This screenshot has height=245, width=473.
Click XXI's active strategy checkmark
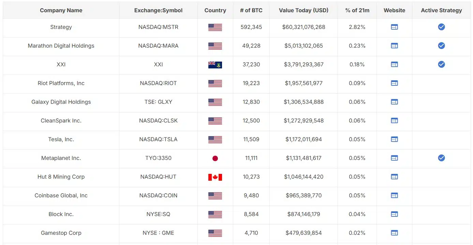click(441, 64)
